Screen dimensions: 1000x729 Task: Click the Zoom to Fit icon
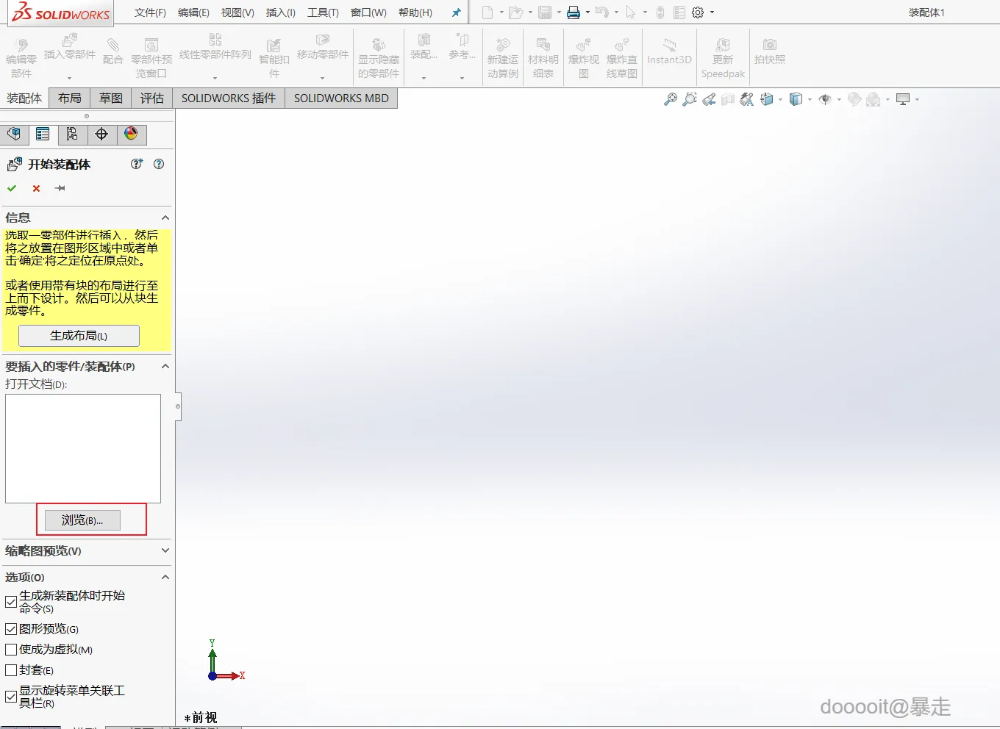[x=671, y=99]
